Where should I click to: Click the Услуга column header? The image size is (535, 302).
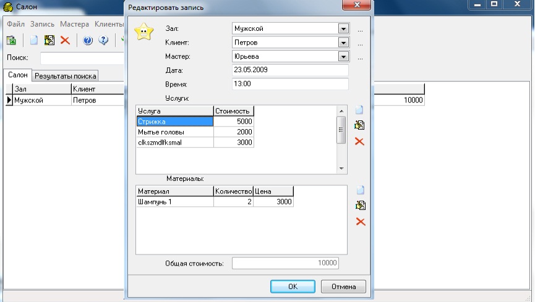point(175,111)
